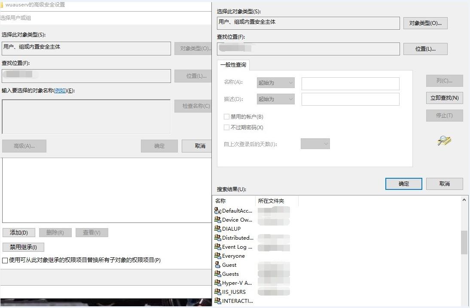Select the IIS_IUSRS group icon
This screenshot has height=308, width=470.
click(217, 292)
